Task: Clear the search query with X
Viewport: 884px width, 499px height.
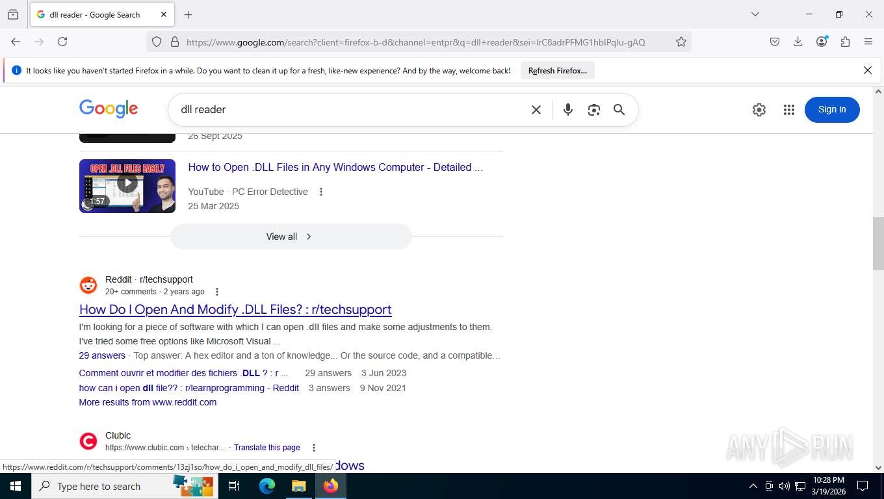Action: (536, 110)
